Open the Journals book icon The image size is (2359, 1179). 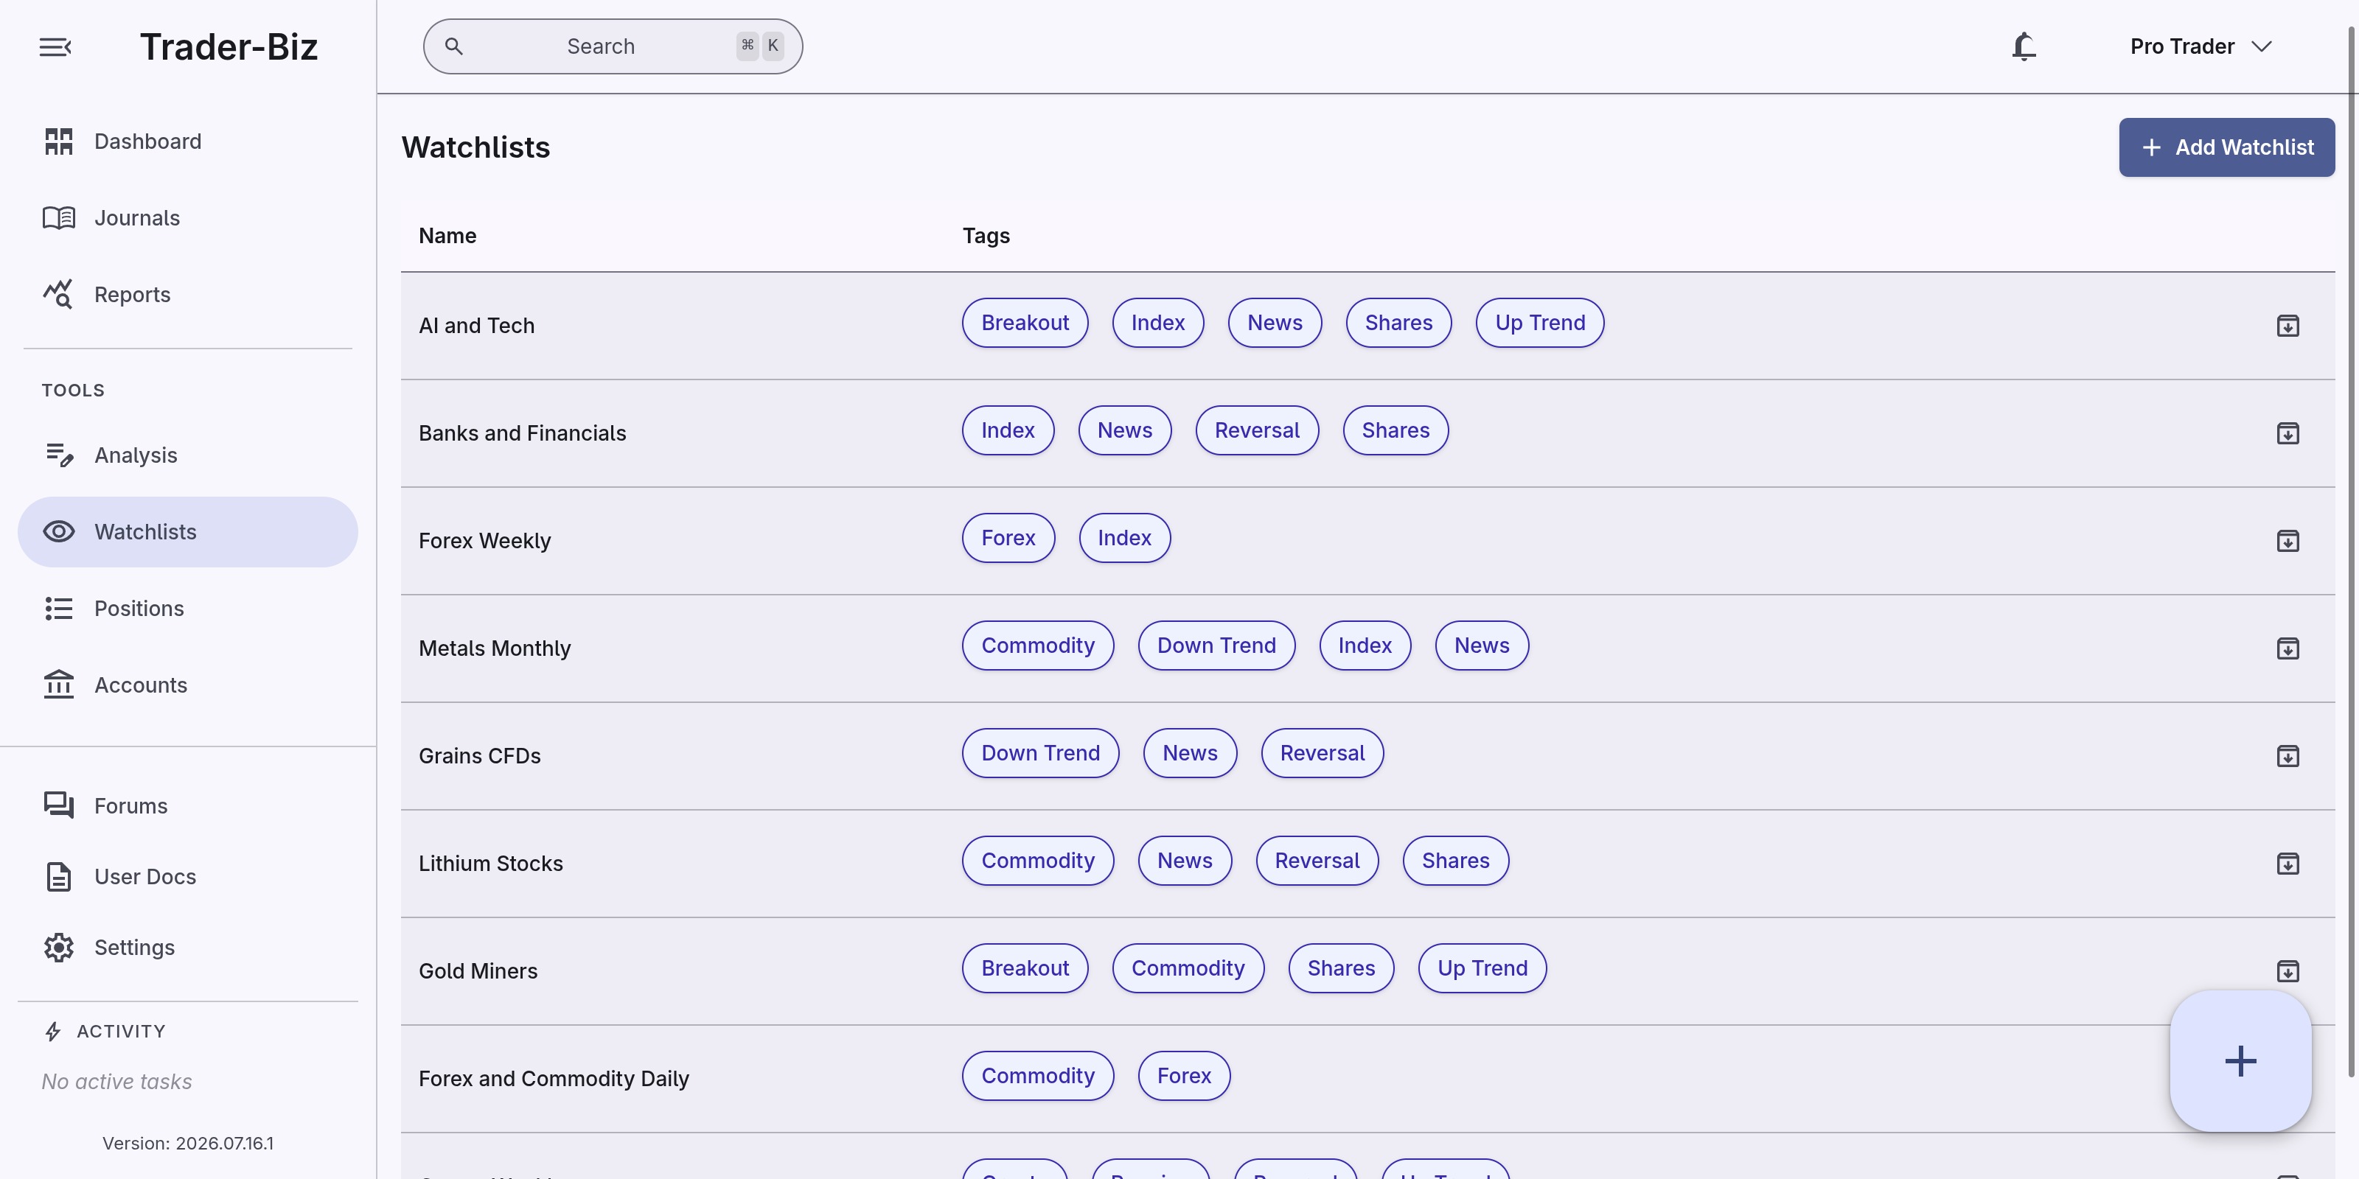tap(59, 218)
